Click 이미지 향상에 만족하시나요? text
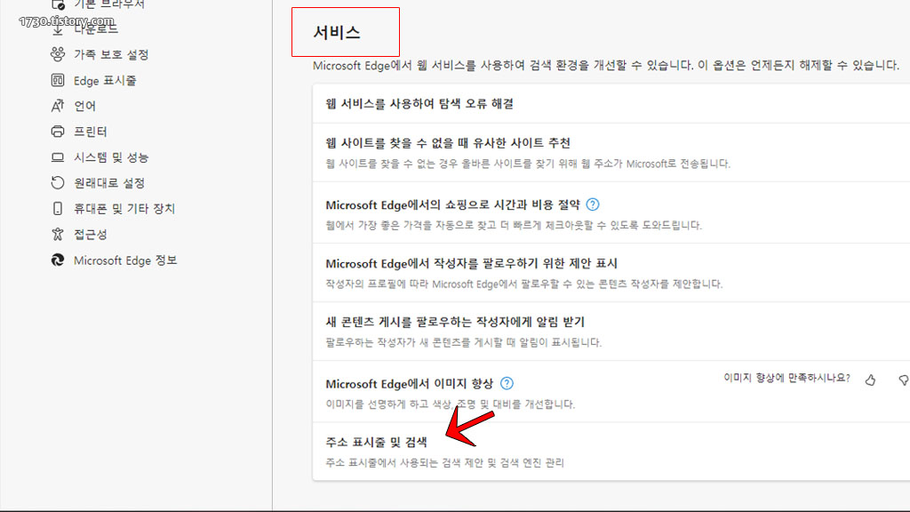 click(x=786, y=378)
